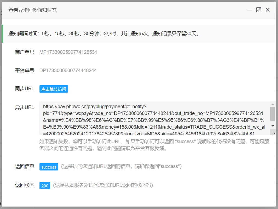Click the blue success badge
Image resolution: width=278 pixels, height=209 pixels.
pyautogui.click(x=49, y=167)
